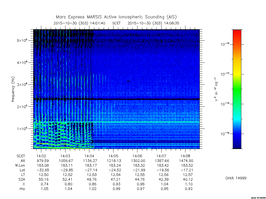Click the 5×10⁶ frequency axis label
The height and width of the screenshot is (199, 266).
pyautogui.click(x=22, y=40)
